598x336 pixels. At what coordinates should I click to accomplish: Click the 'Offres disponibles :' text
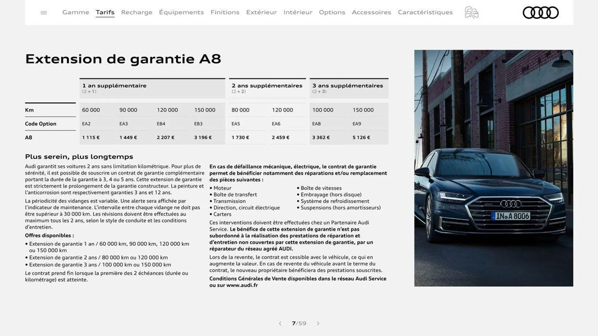pyautogui.click(x=50, y=236)
